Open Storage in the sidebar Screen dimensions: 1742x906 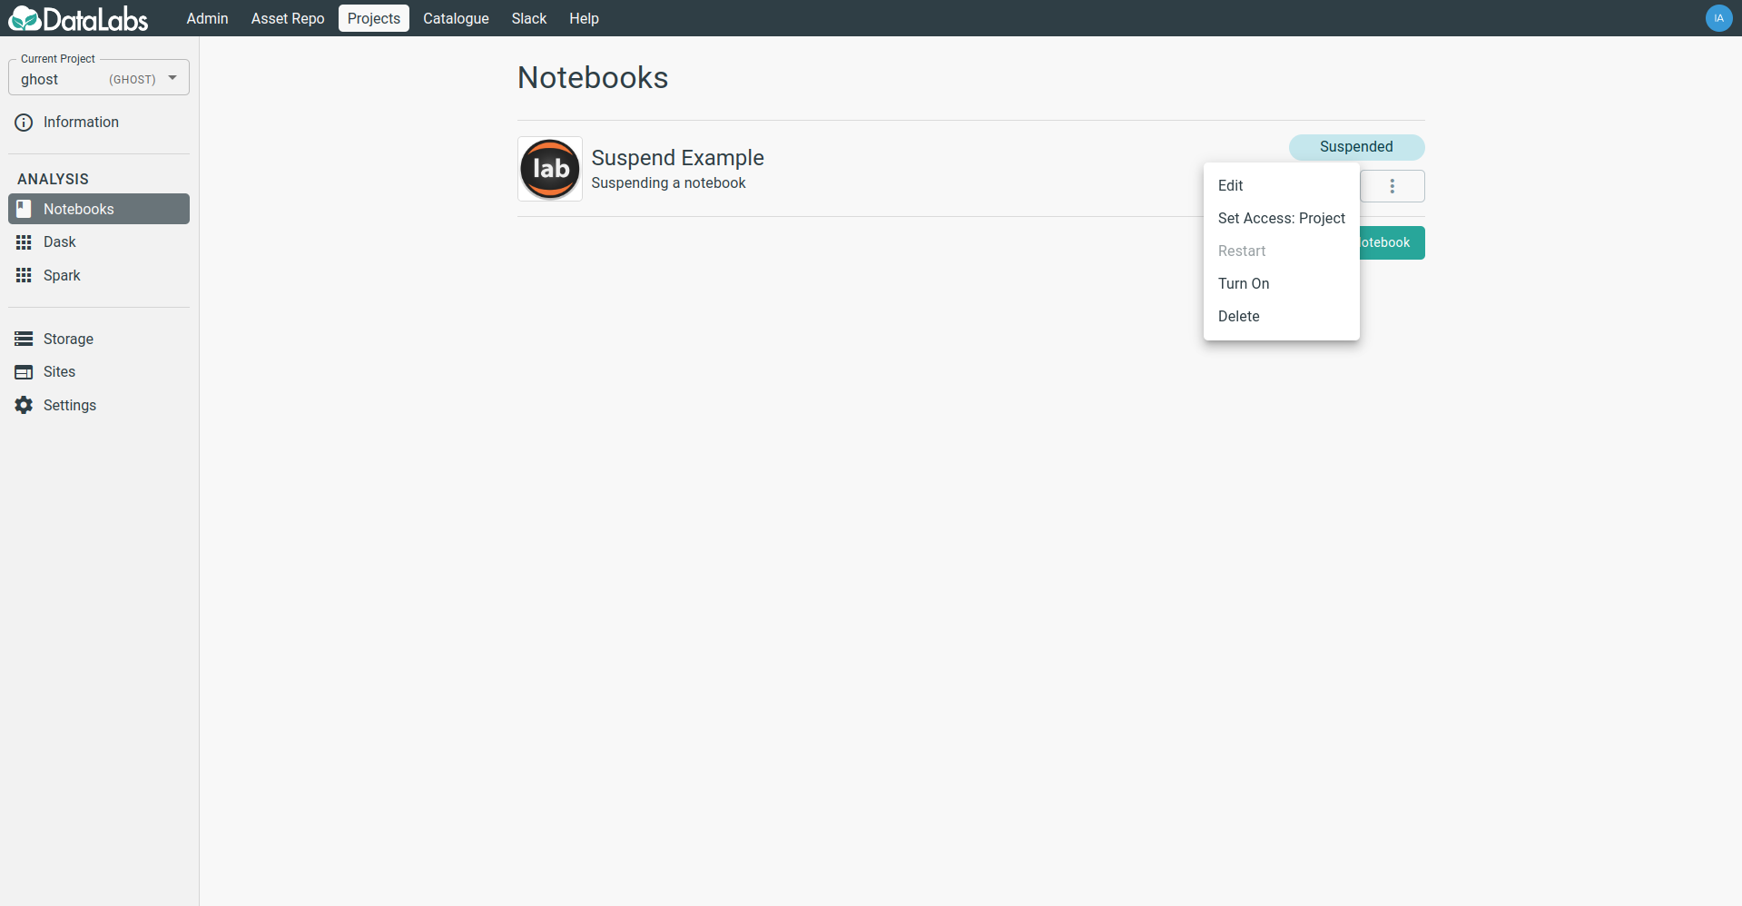coord(99,339)
